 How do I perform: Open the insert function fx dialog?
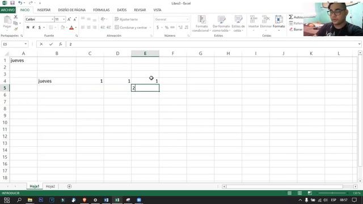tap(61, 44)
